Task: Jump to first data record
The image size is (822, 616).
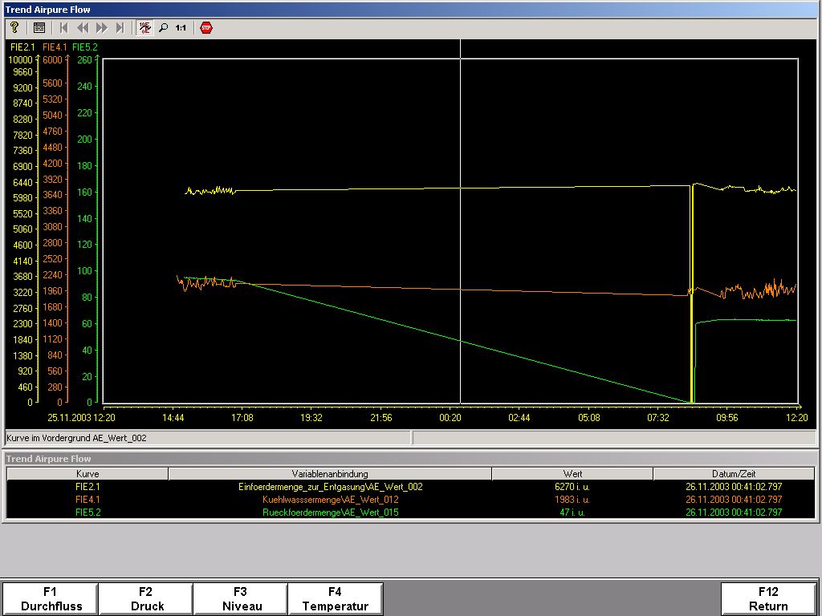Action: coord(64,27)
